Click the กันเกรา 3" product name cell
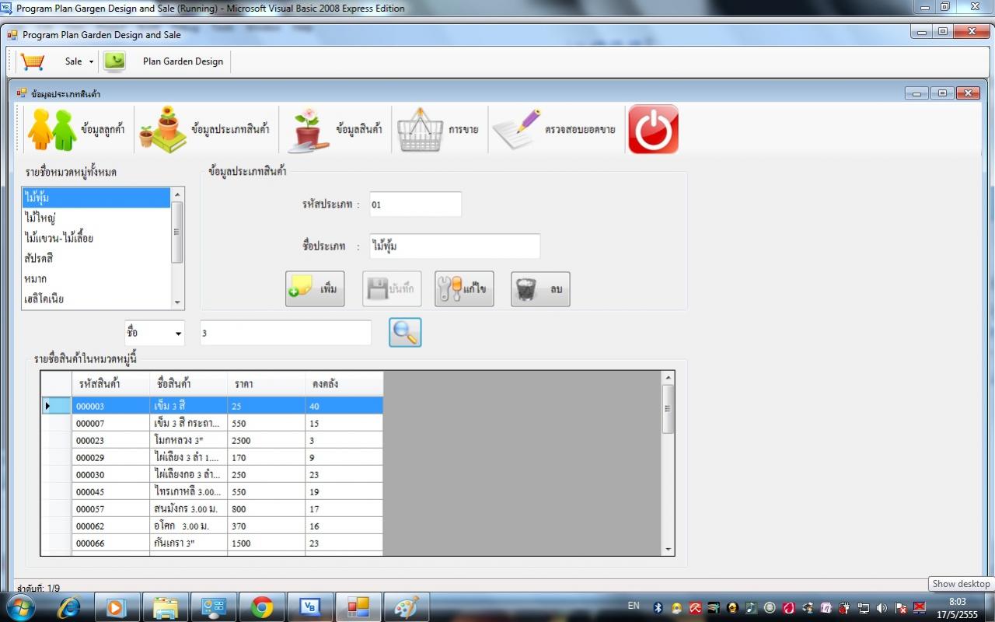This screenshot has width=995, height=622. tap(188, 543)
